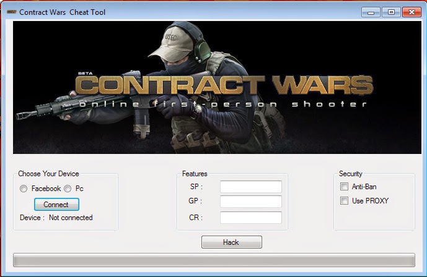
Task: Click the 'GP :' label
Action: 195,201
